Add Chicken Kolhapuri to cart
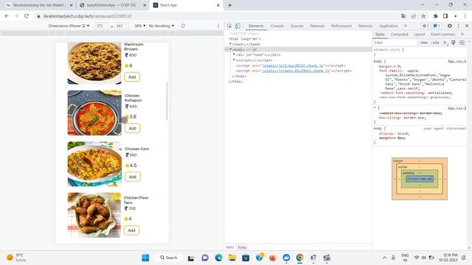 click(133, 128)
